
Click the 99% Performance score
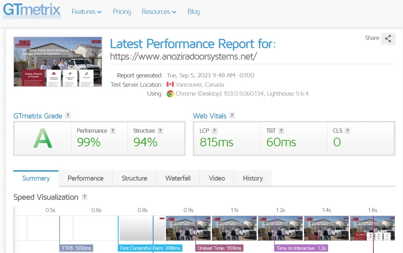(x=89, y=142)
